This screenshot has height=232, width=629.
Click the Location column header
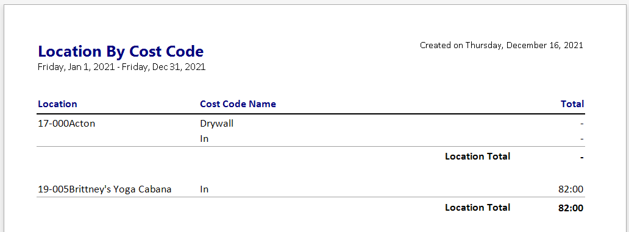point(57,104)
